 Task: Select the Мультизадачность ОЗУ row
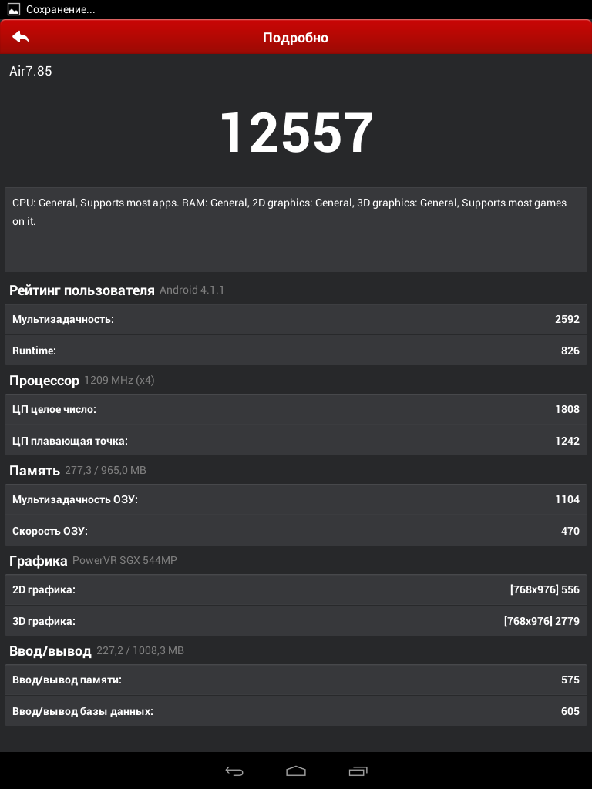(296, 499)
